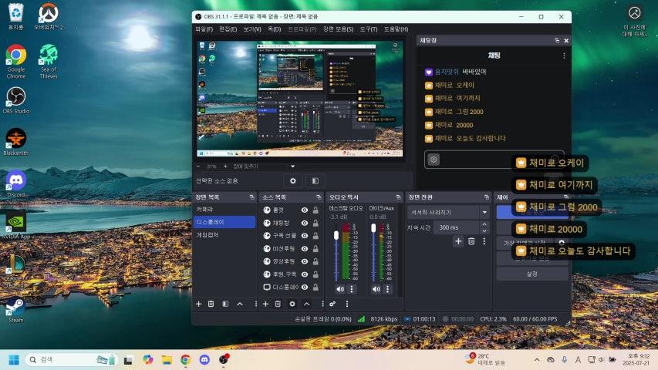Pop out the 오디오 믹서 dock

tap(398, 197)
